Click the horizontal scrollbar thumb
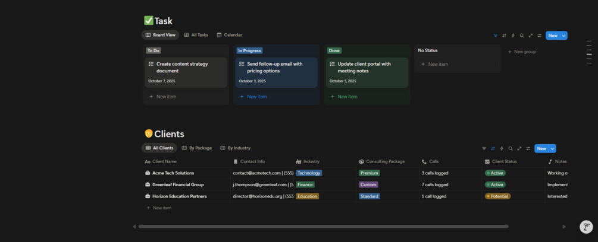The image size is (598, 242). (324, 227)
